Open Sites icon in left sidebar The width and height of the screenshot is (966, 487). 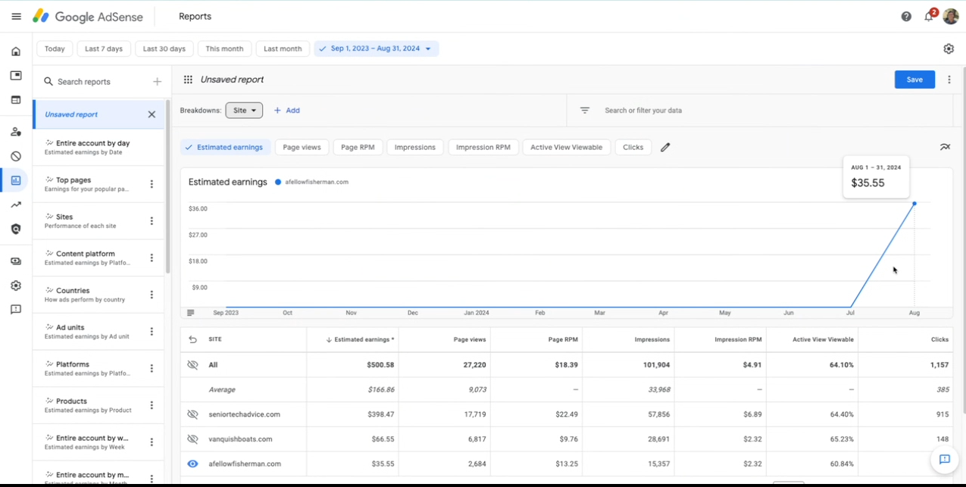pyautogui.click(x=16, y=100)
